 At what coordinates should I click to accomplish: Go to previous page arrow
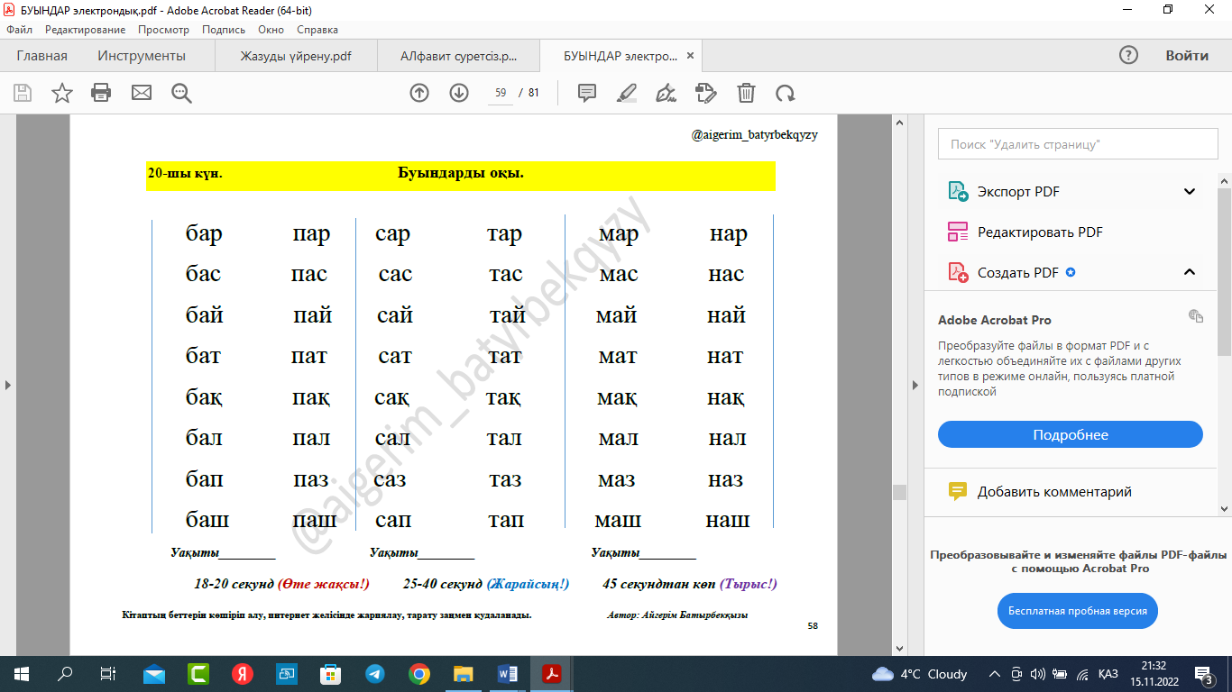point(419,93)
